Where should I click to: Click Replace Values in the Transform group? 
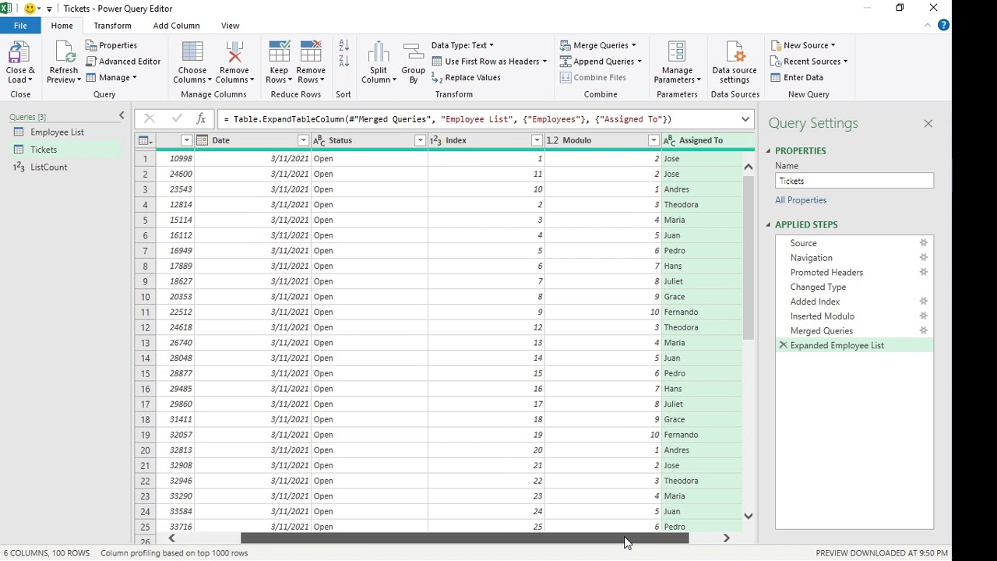(x=466, y=78)
